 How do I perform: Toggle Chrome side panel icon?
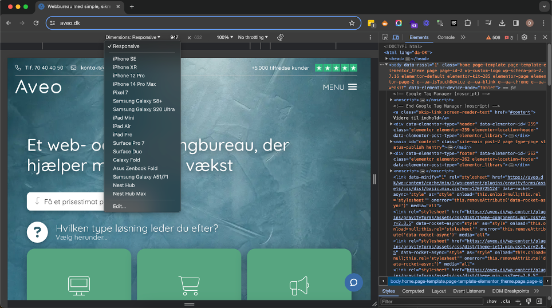tap(516, 23)
